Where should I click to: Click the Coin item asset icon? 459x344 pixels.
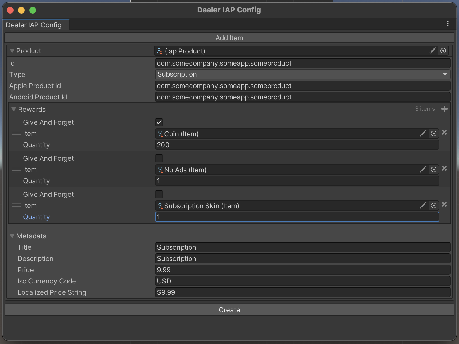coord(161,134)
